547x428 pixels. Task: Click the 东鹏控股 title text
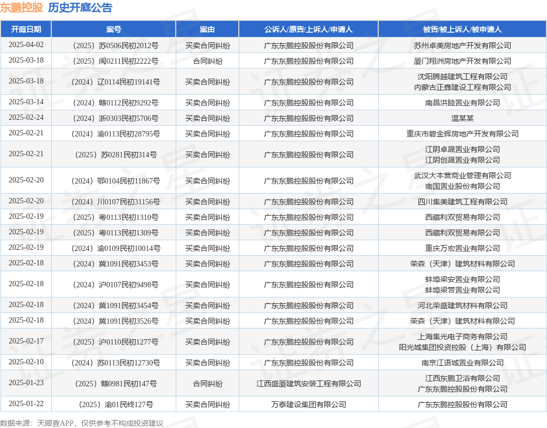(21, 7)
